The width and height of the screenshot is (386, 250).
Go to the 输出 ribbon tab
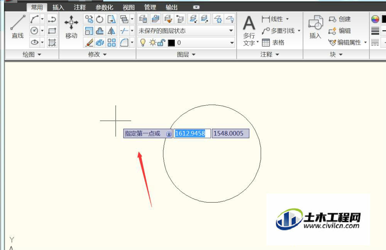(172, 7)
